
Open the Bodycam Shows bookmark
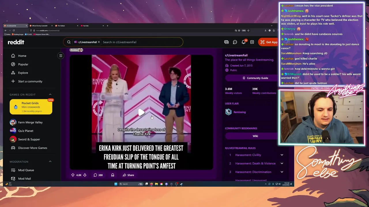pyautogui.click(x=42, y=34)
